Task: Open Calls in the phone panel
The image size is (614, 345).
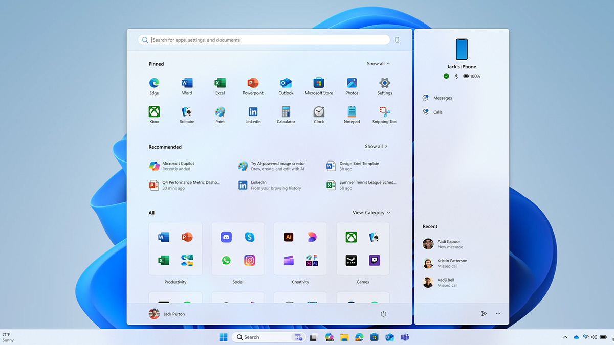Action: click(432, 112)
